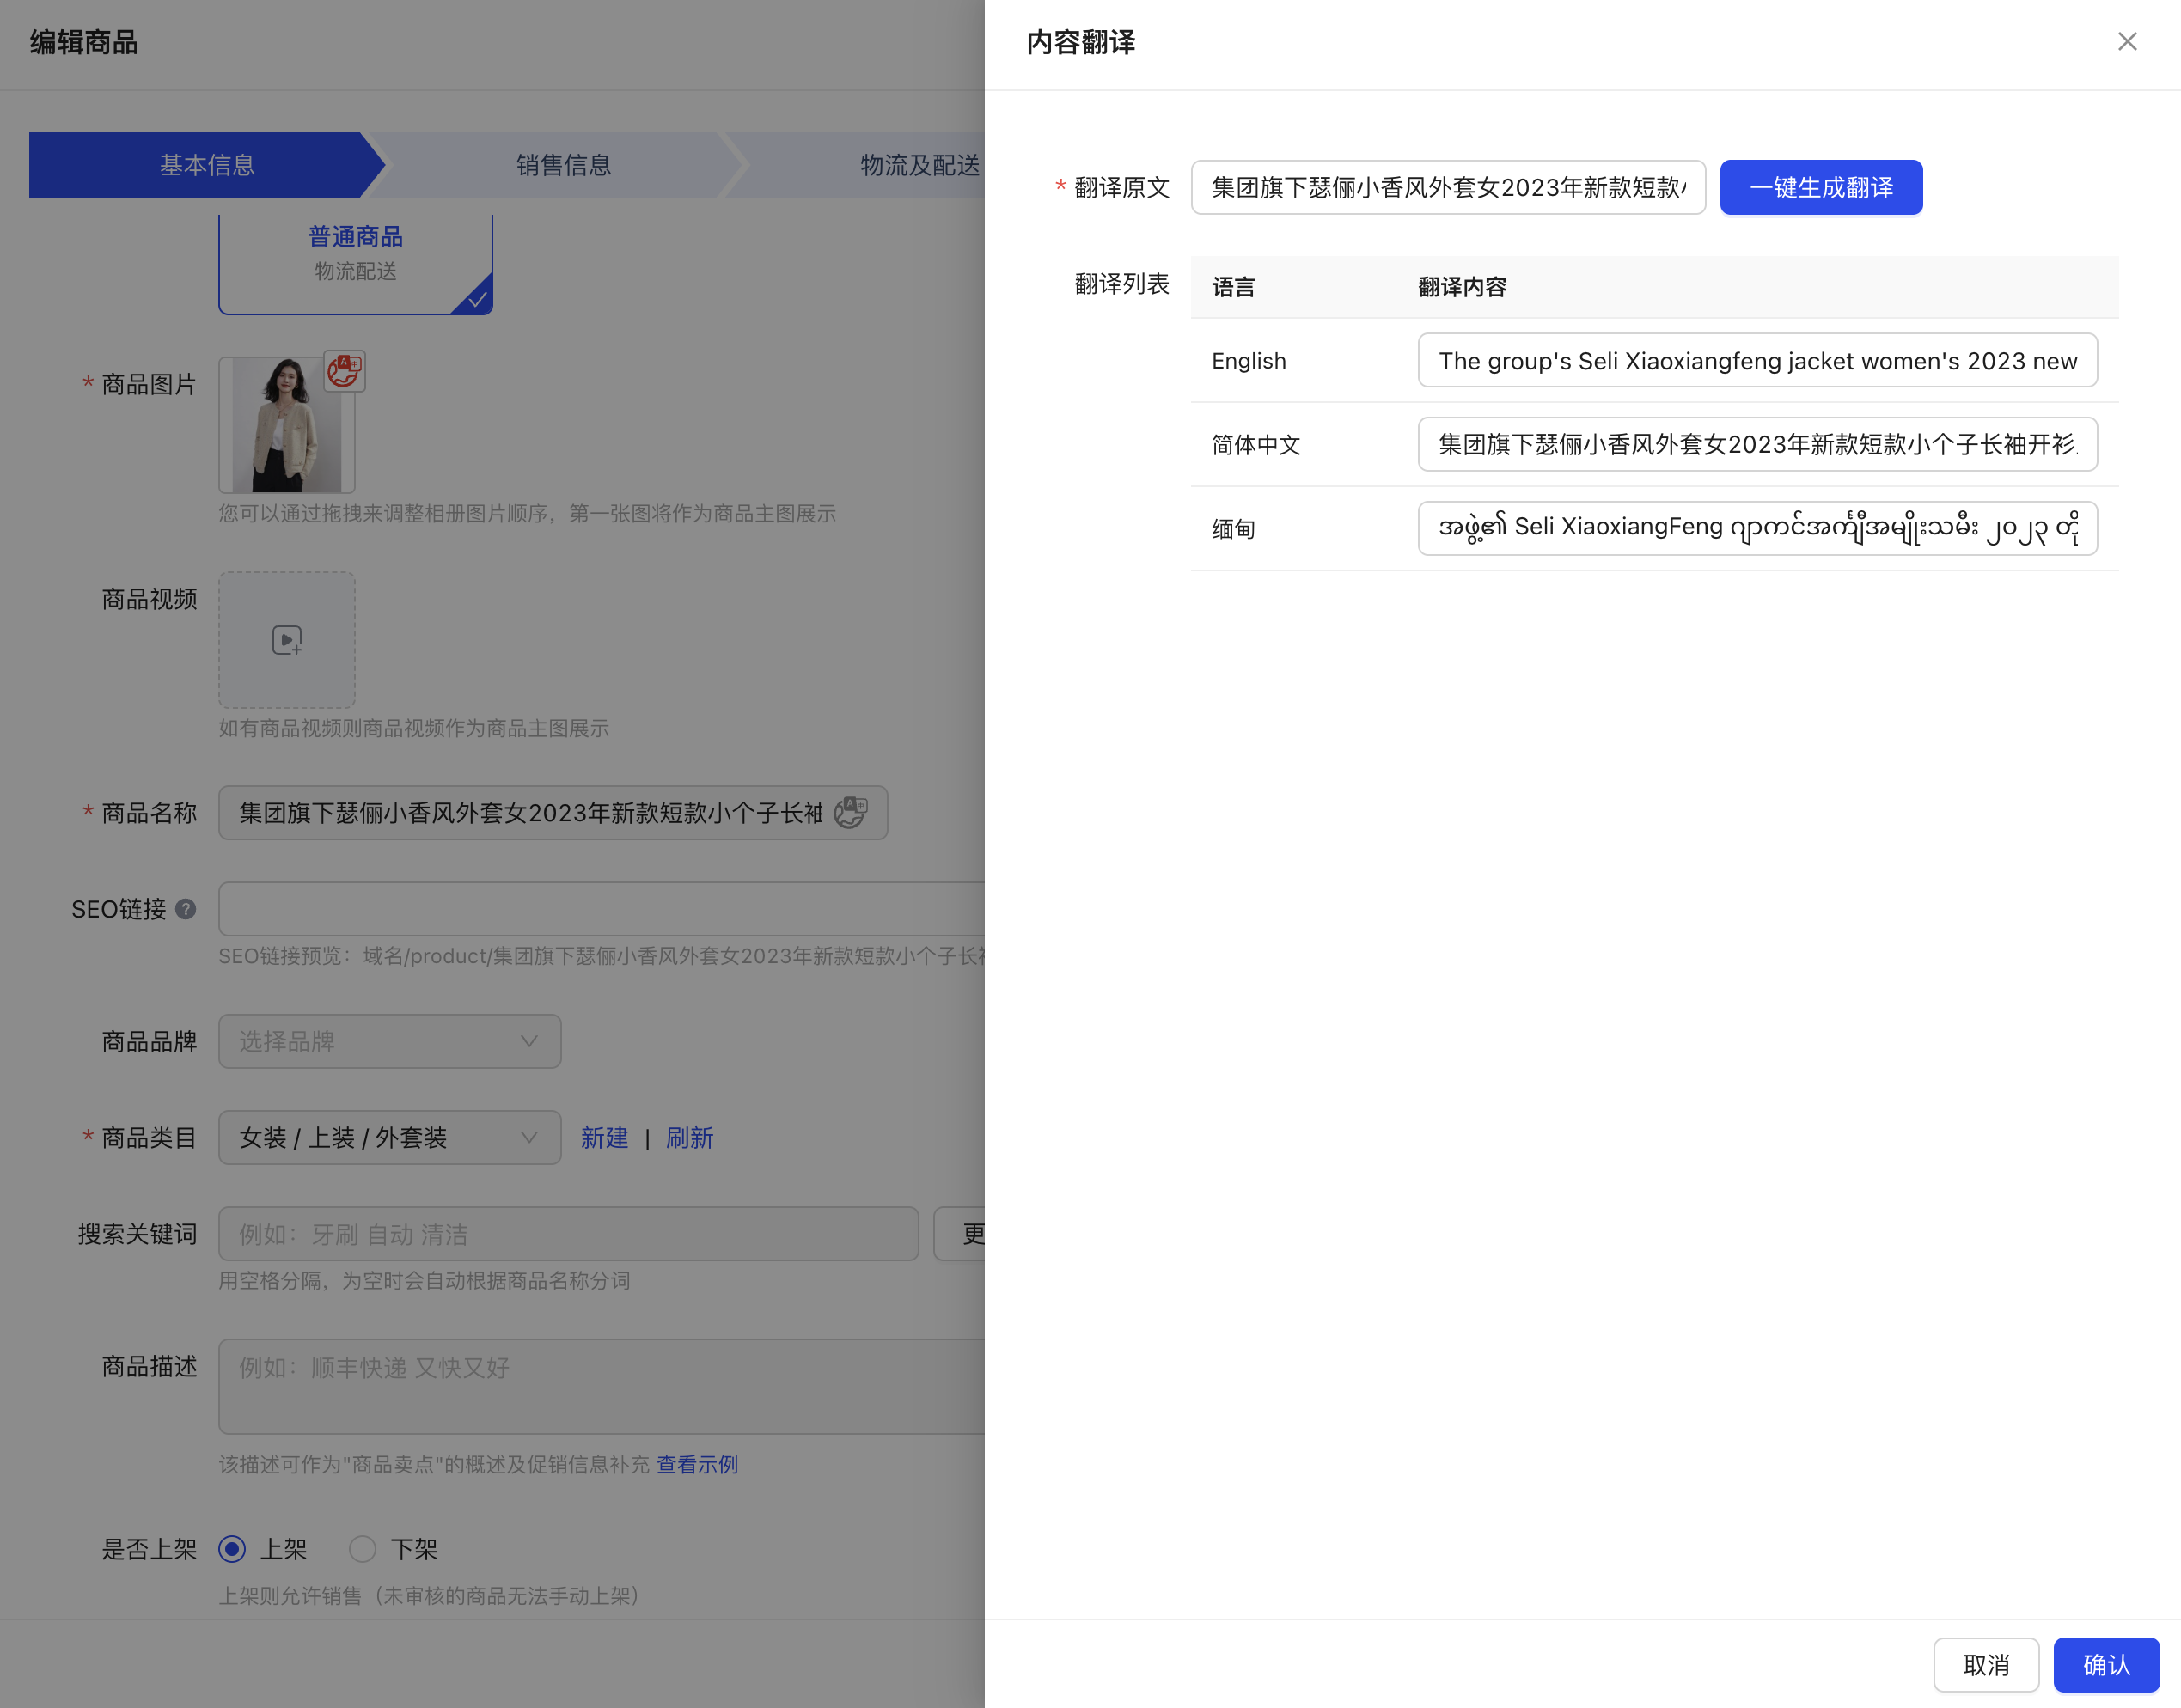The image size is (2181, 1708).
Task: Click the add video icon
Action: tap(287, 640)
